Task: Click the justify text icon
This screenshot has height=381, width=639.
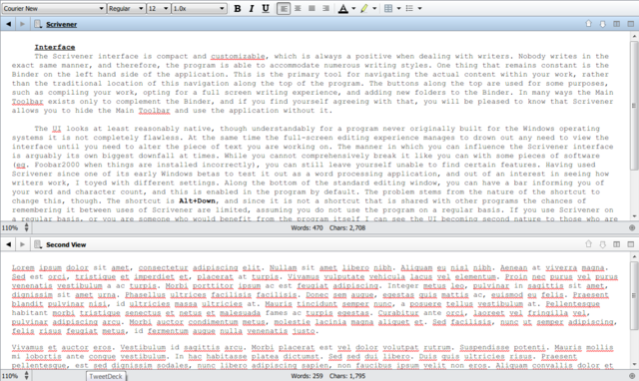Action: click(x=312, y=9)
